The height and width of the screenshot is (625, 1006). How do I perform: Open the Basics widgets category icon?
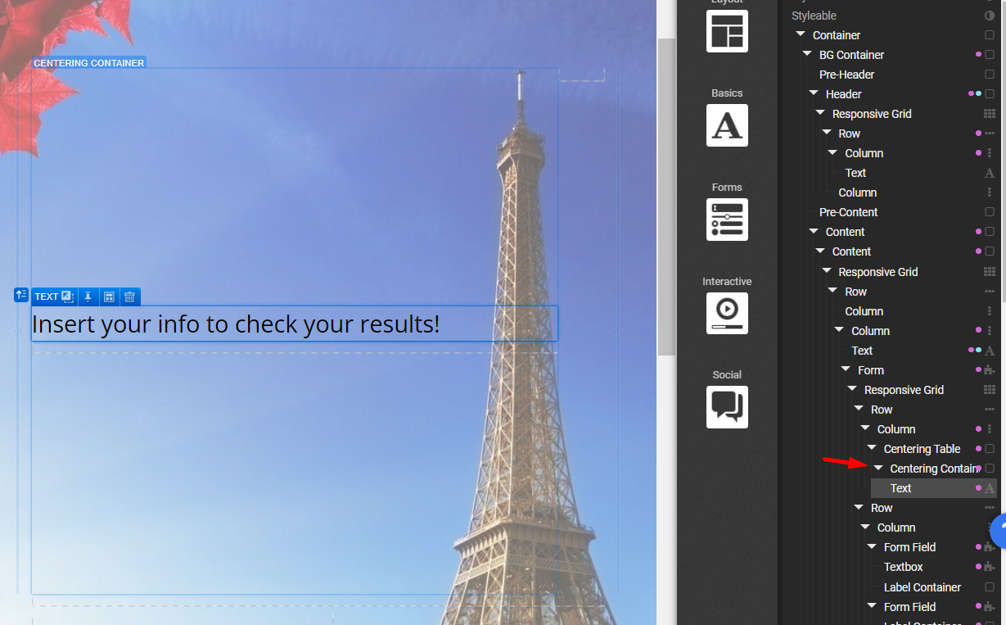(x=727, y=125)
